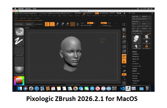
Task: Select the PolyMesh3D star tool
Action: click(146, 42)
